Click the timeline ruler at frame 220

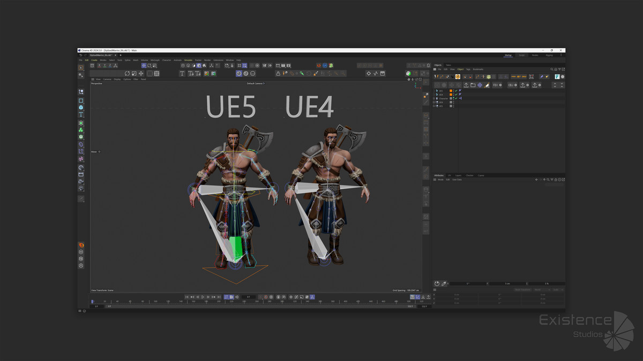tap(231, 302)
